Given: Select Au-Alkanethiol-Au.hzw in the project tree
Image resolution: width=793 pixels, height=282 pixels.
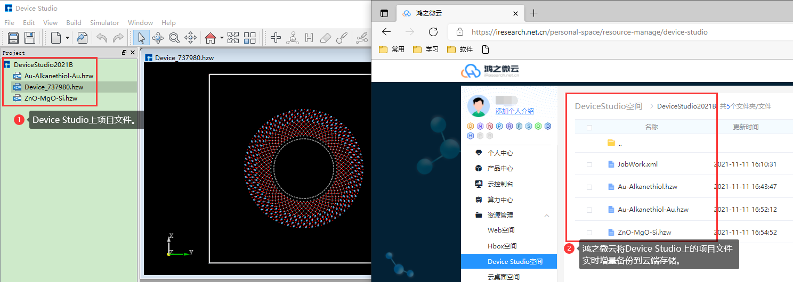Looking at the screenshot, I should click(59, 76).
